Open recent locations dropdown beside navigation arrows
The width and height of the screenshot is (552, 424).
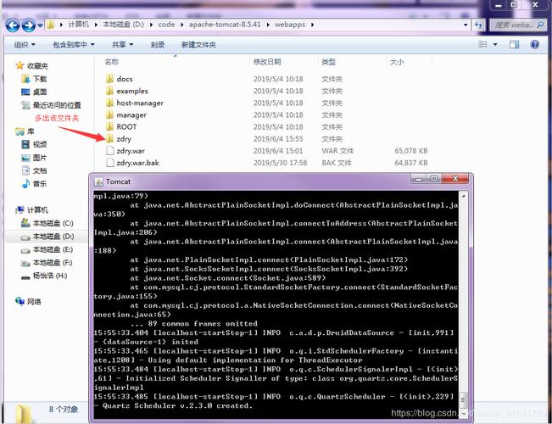pos(40,25)
